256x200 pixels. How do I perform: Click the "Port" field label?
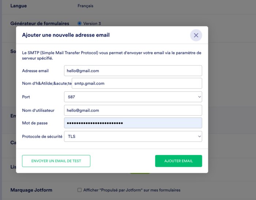26,97
